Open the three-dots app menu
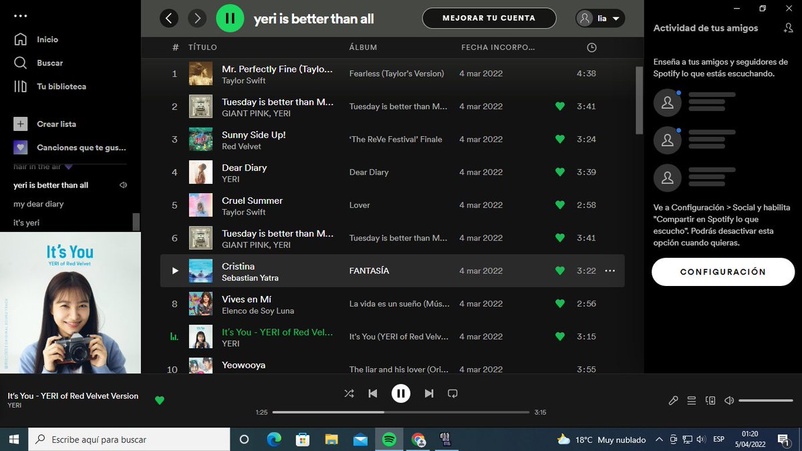Image resolution: width=802 pixels, height=451 pixels. point(21,15)
